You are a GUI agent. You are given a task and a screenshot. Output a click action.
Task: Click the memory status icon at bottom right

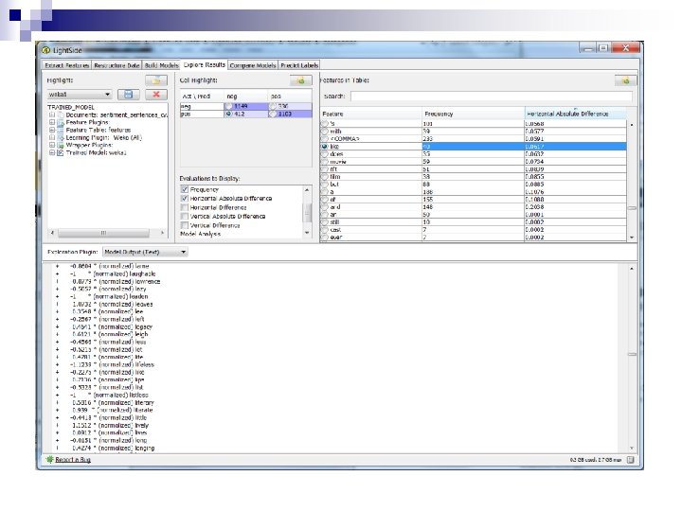click(630, 460)
